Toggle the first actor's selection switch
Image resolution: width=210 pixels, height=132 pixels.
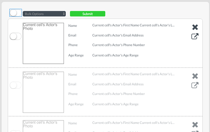tap(16, 36)
